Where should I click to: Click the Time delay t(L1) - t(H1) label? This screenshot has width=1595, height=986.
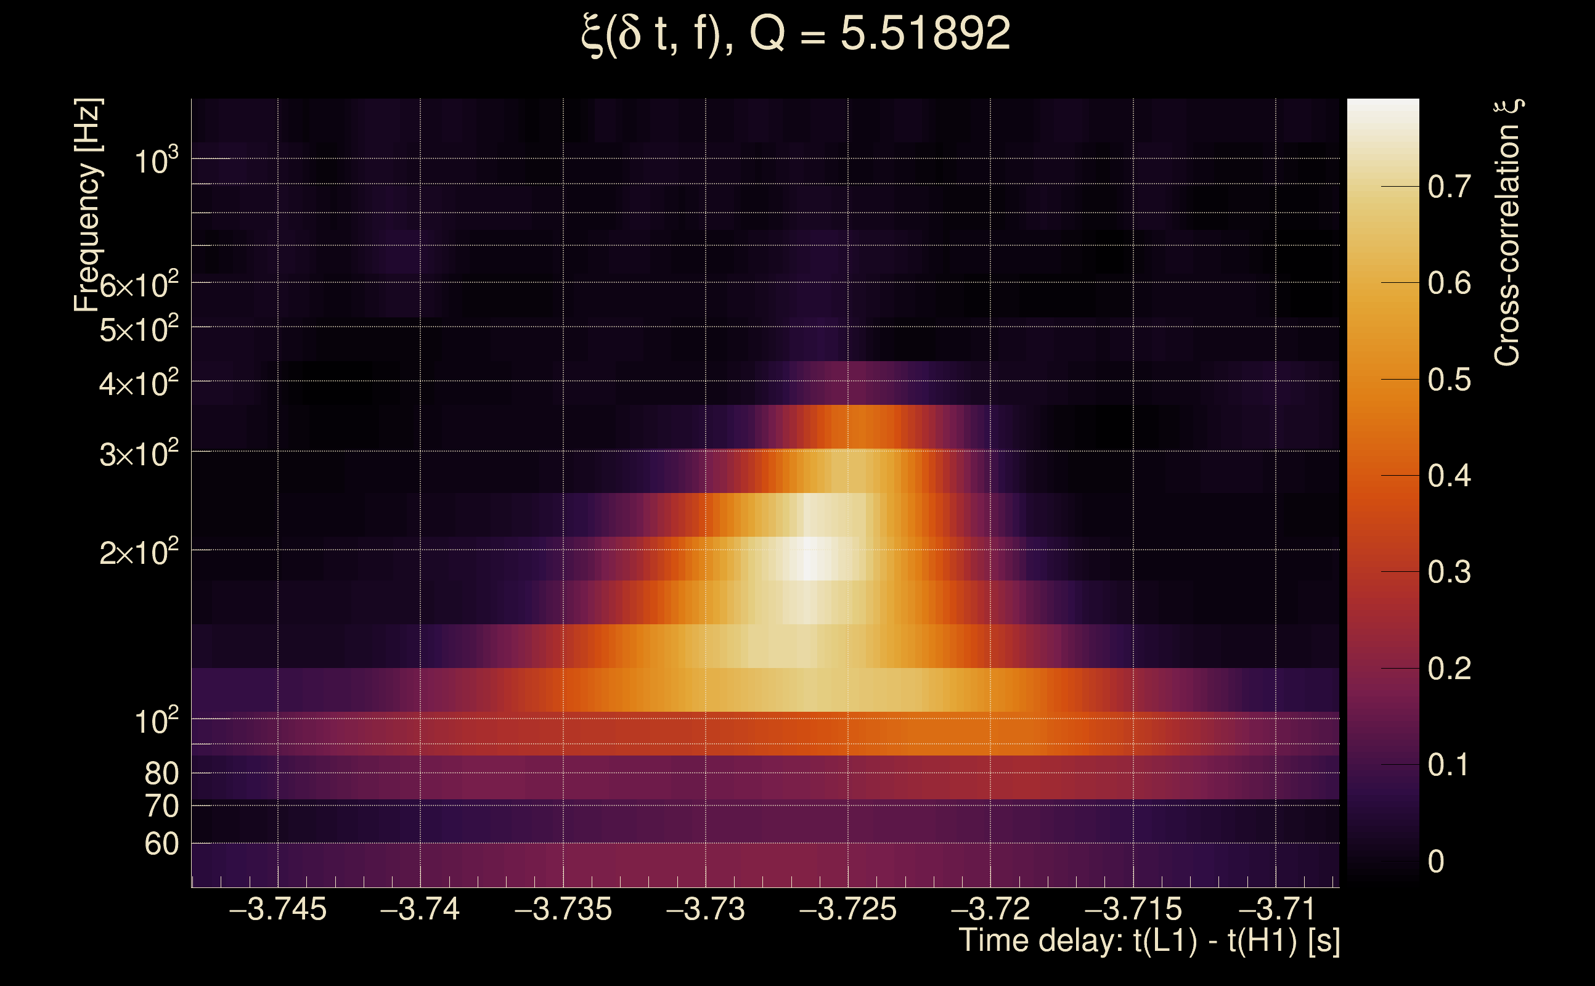coord(1149,940)
